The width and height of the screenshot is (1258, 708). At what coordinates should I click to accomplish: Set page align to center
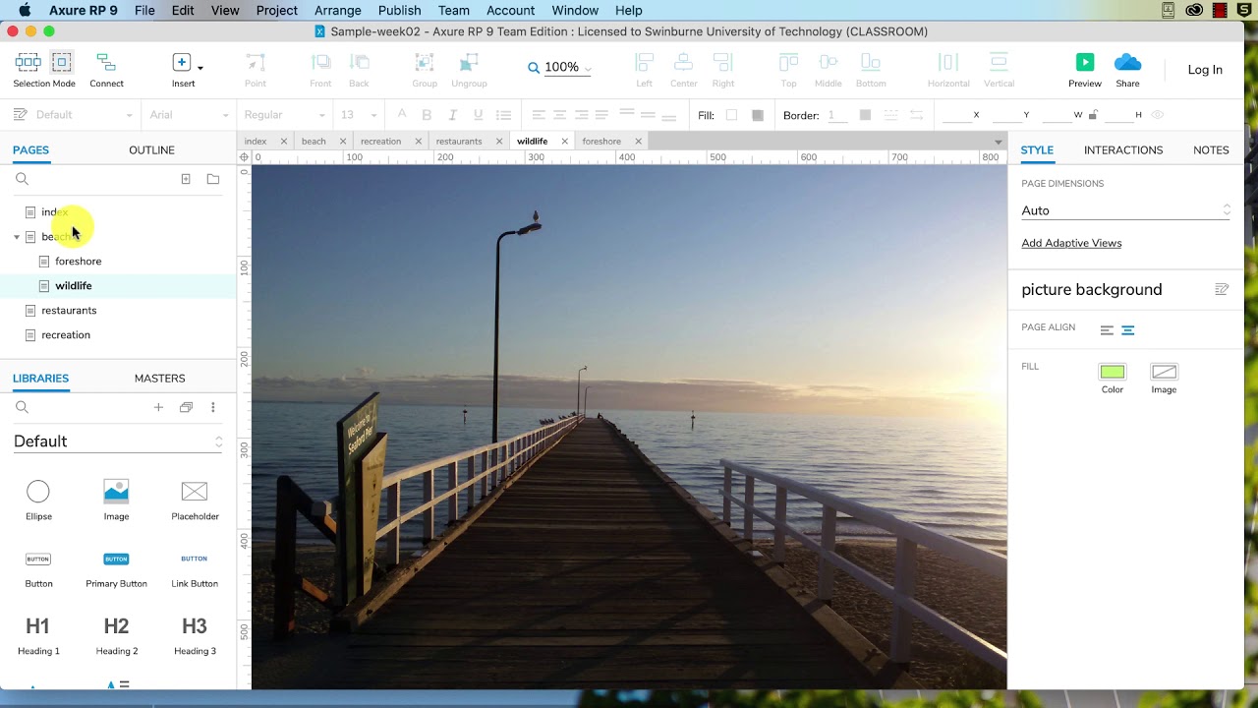pyautogui.click(x=1128, y=330)
